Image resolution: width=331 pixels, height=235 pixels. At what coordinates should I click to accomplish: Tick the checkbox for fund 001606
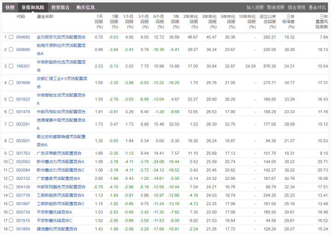11,83
